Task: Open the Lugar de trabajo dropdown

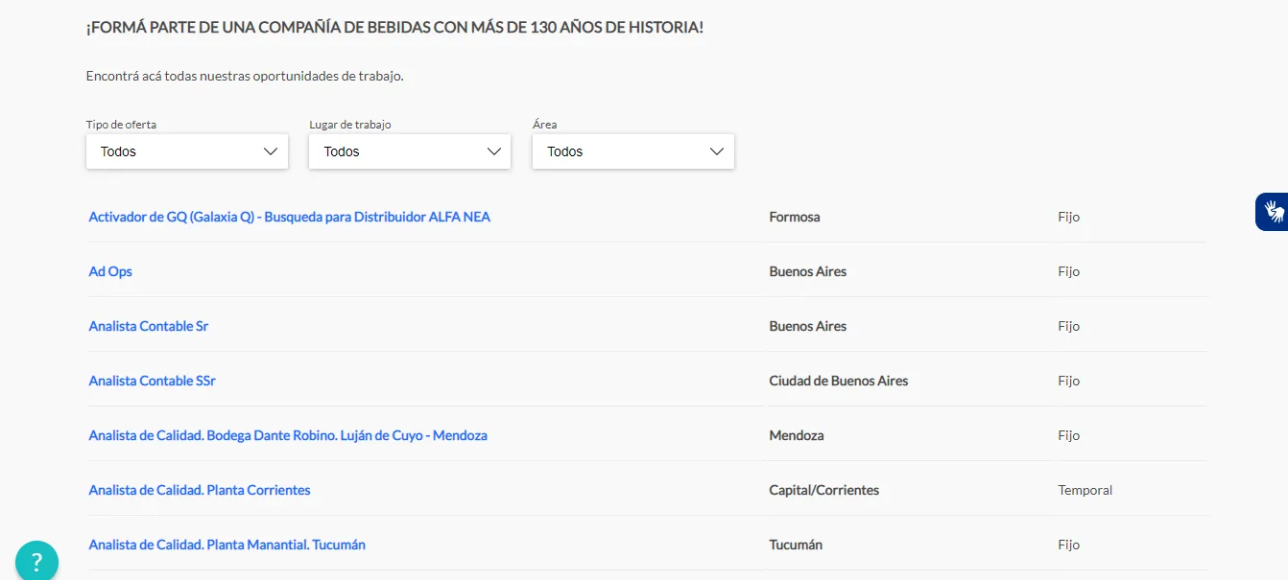Action: (x=410, y=151)
